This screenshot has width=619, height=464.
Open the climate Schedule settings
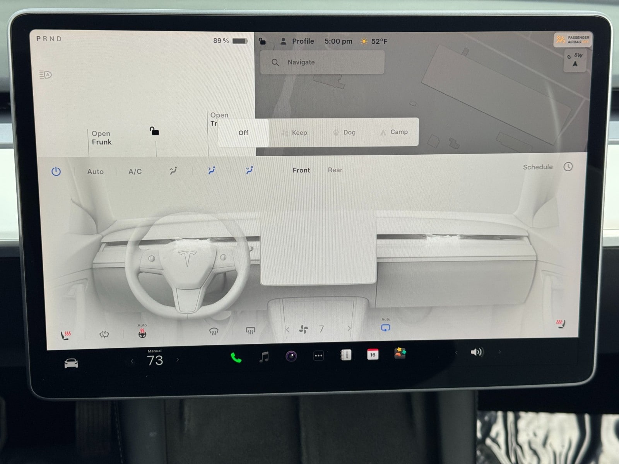(537, 167)
